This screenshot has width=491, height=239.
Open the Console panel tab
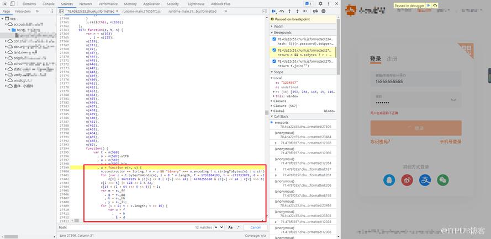(48, 4)
